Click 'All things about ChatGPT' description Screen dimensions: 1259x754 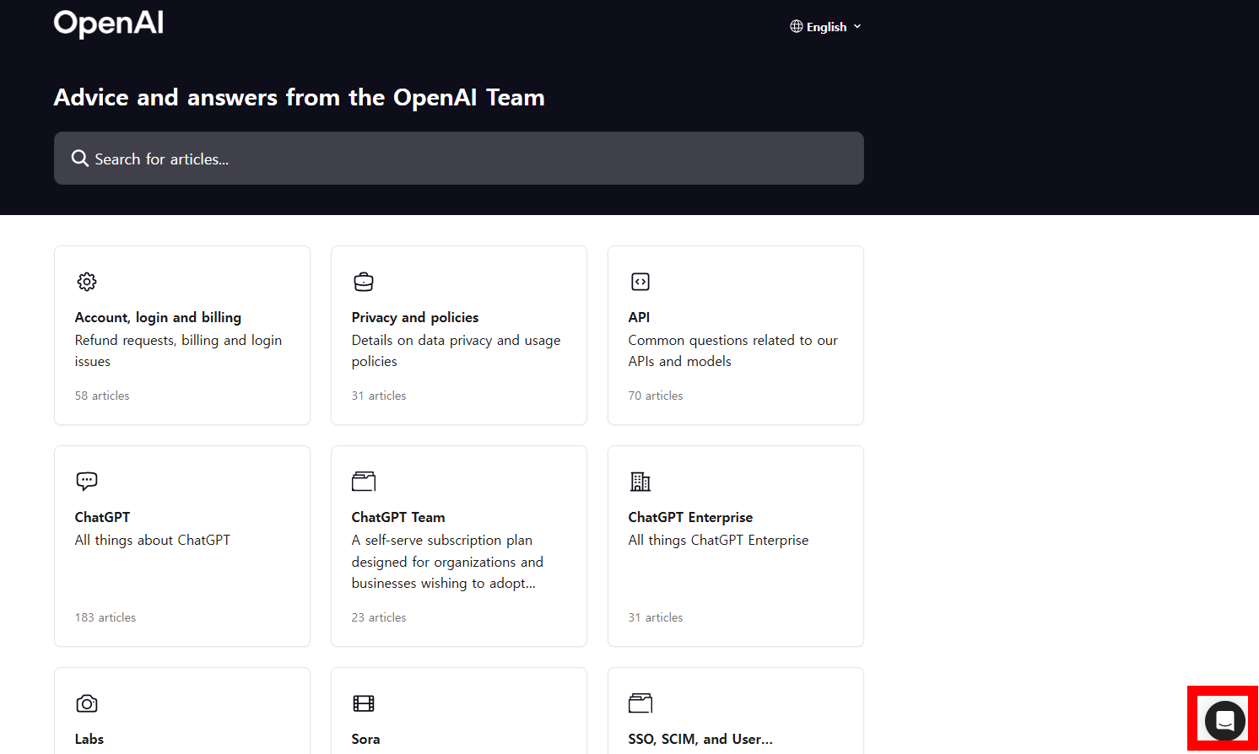(153, 540)
